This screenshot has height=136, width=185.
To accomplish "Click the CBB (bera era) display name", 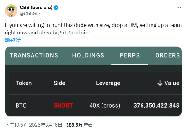I will click(x=36, y=8).
